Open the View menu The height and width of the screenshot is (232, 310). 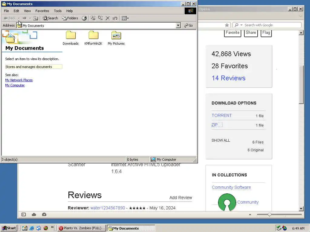(x=27, y=11)
